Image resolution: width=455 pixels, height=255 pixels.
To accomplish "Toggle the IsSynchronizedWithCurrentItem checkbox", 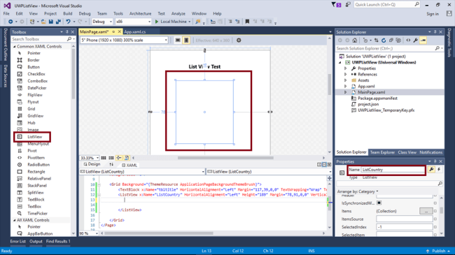I will coord(379,203).
